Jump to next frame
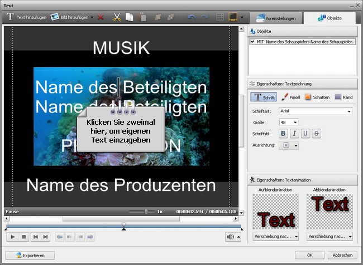The width and height of the screenshot is (363, 265). (45, 237)
